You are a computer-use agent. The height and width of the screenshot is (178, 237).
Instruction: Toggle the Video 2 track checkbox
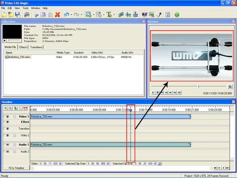coord(5,135)
